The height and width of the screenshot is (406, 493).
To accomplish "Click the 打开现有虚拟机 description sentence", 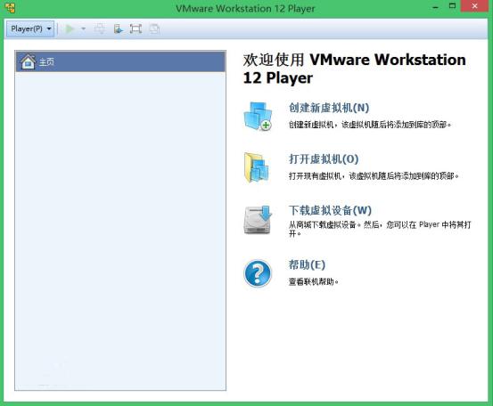I will [374, 175].
